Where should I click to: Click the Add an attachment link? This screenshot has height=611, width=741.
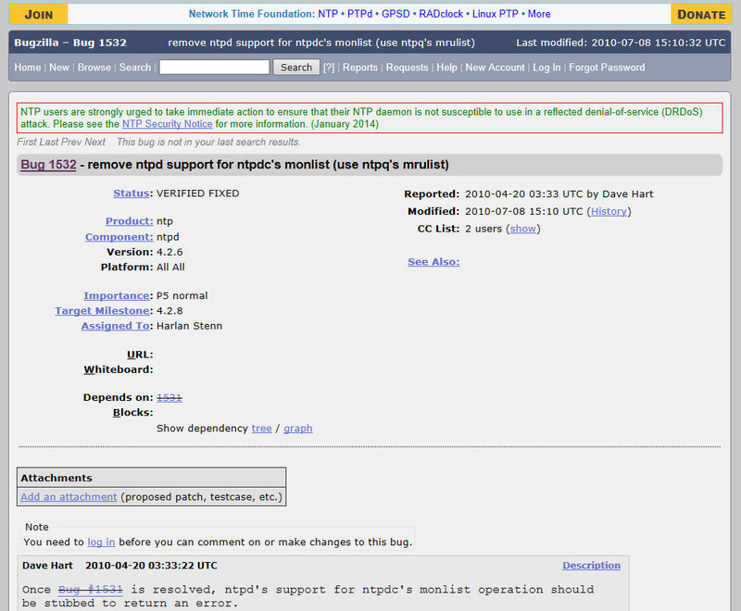coord(69,497)
